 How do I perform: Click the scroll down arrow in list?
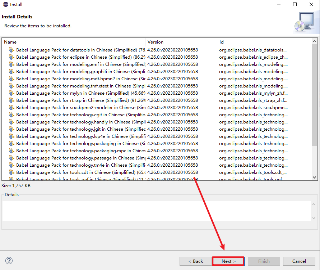click(315, 177)
